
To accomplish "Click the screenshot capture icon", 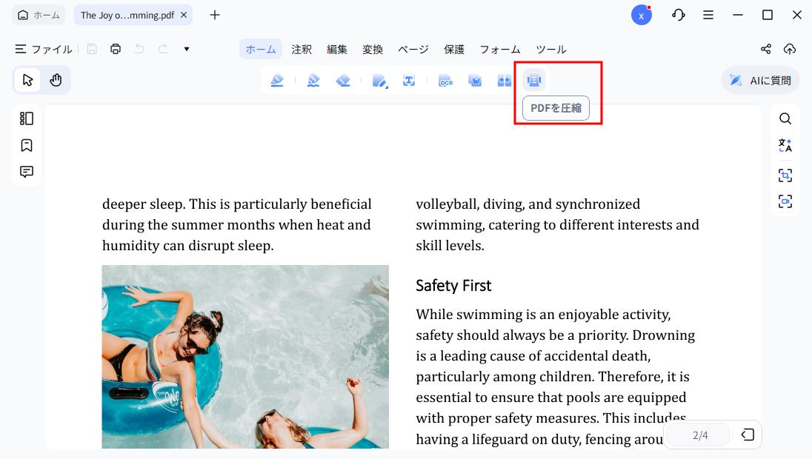I will pyautogui.click(x=785, y=175).
